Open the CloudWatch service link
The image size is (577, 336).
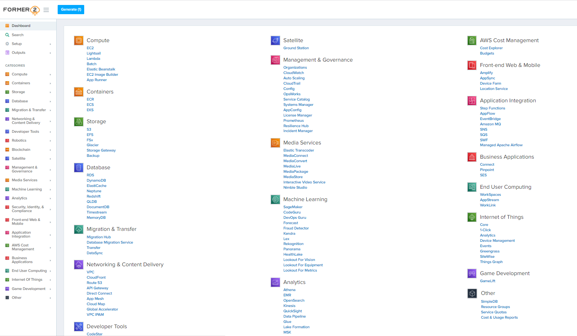click(x=294, y=73)
